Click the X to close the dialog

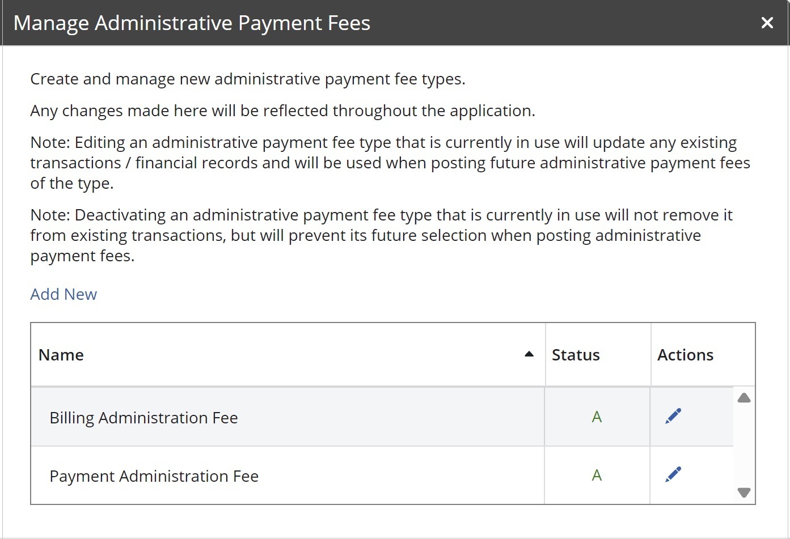point(767,23)
